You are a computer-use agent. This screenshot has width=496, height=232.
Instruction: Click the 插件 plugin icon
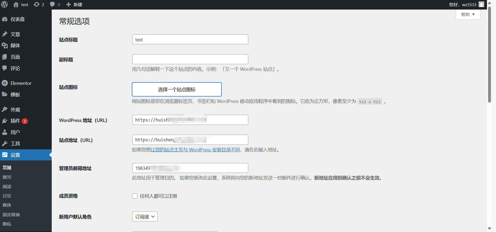5,121
